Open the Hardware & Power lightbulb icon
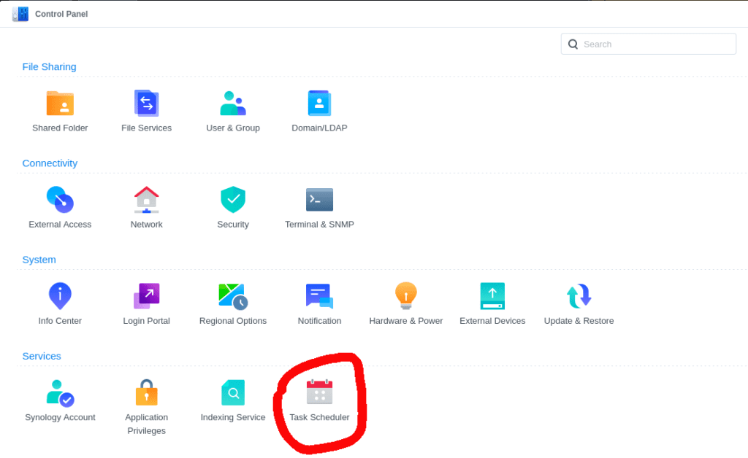Image resolution: width=748 pixels, height=458 pixels. point(406,295)
